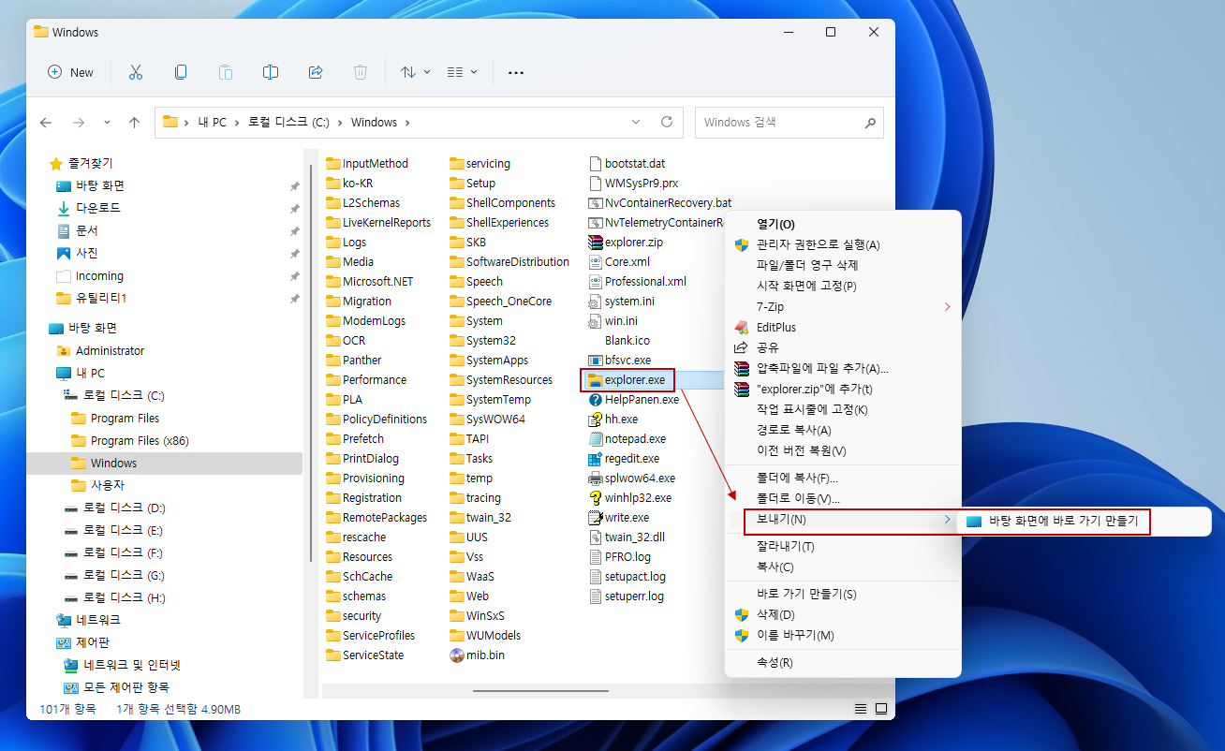Open address bar history dropdown
The image size is (1225, 751).
coord(636,122)
